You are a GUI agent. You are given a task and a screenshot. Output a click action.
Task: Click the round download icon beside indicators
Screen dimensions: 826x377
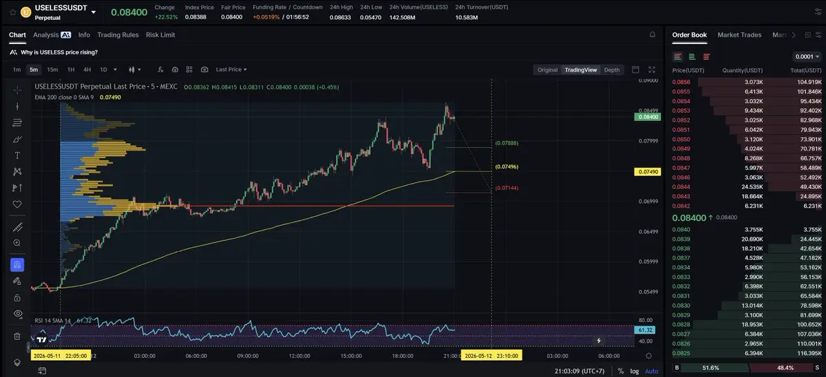175,69
